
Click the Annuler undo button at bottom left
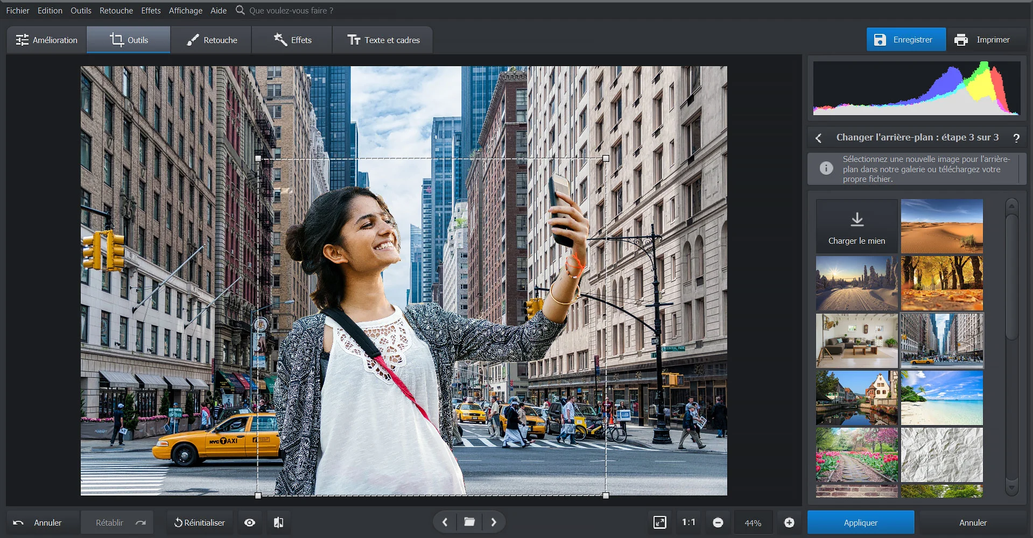pos(43,522)
